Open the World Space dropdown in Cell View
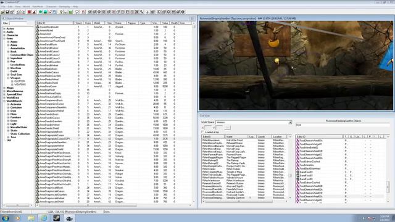Image resolution: width=395 pixels, height=222 pixels. [290, 122]
